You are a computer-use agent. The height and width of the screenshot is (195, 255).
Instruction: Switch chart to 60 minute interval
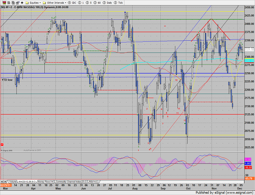point(97,3)
